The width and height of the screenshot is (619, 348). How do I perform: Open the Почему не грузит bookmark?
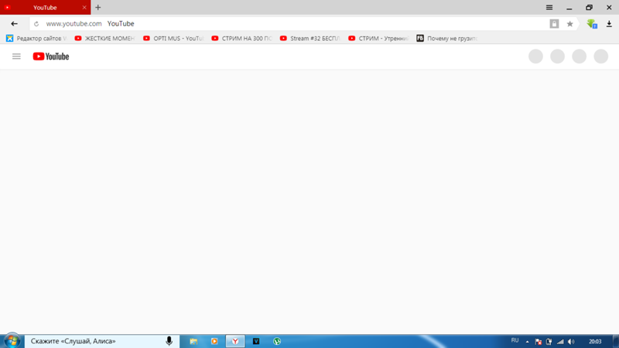point(447,38)
